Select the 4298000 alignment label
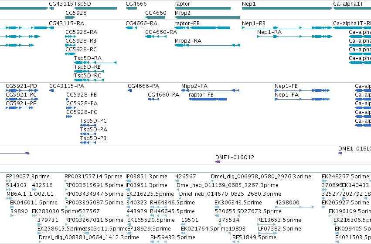Screen dimensions: 371x244 (x=287, y=203)
